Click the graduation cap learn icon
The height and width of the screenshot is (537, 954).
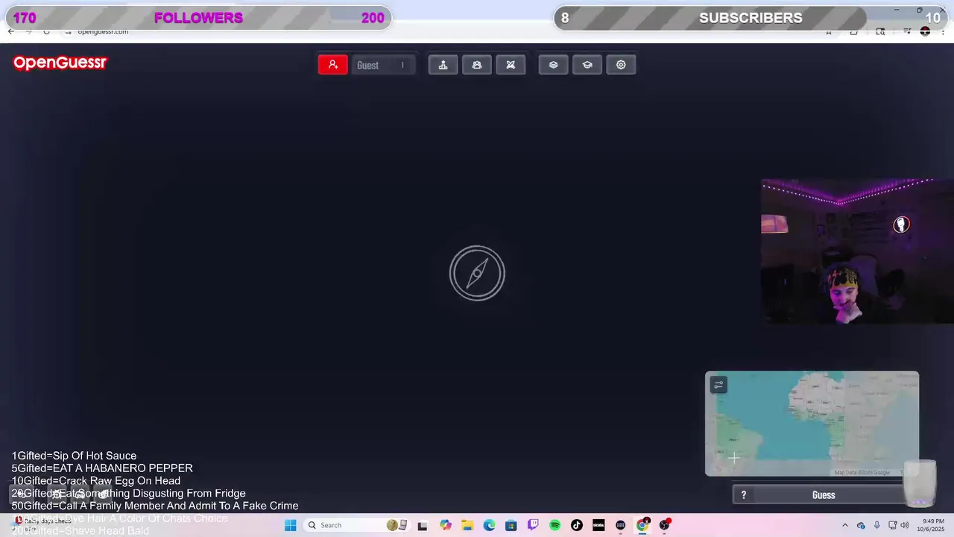pyautogui.click(x=587, y=65)
